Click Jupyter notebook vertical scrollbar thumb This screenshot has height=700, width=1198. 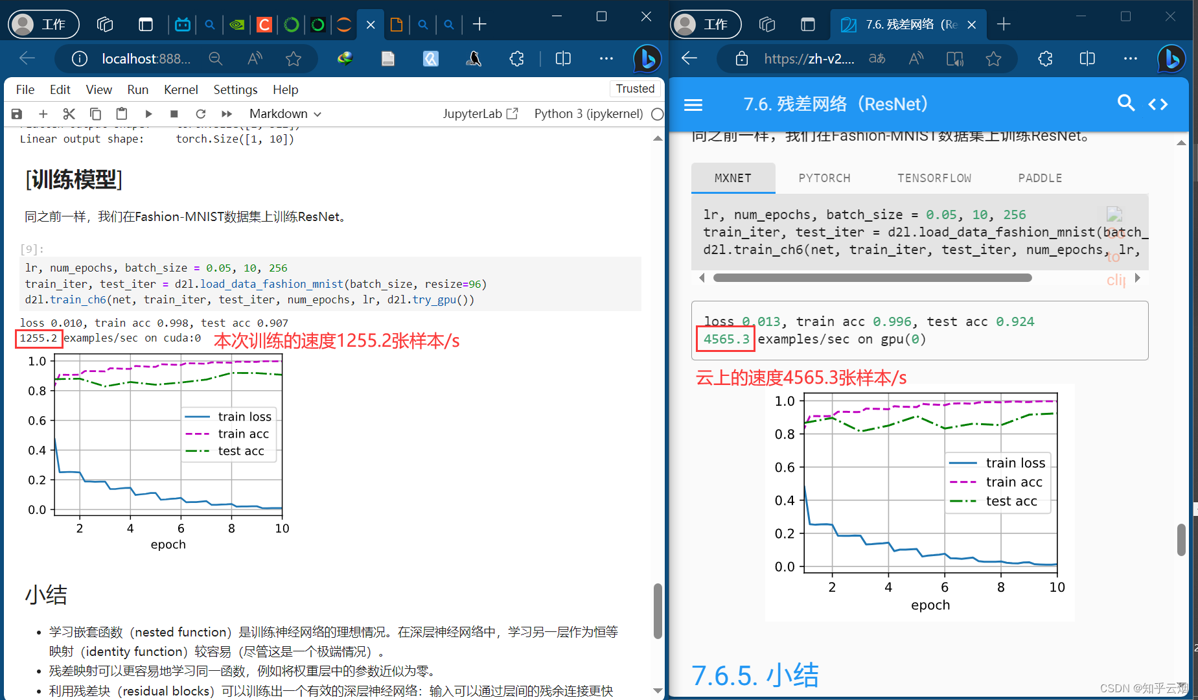pos(658,611)
